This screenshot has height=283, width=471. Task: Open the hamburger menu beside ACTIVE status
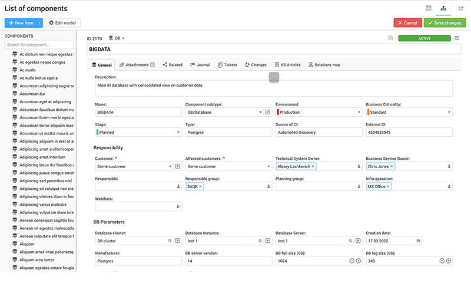(457, 38)
